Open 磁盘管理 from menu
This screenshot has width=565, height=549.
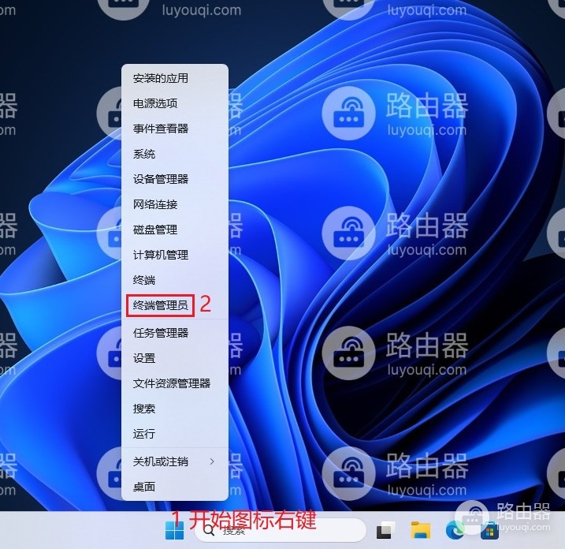point(175,230)
